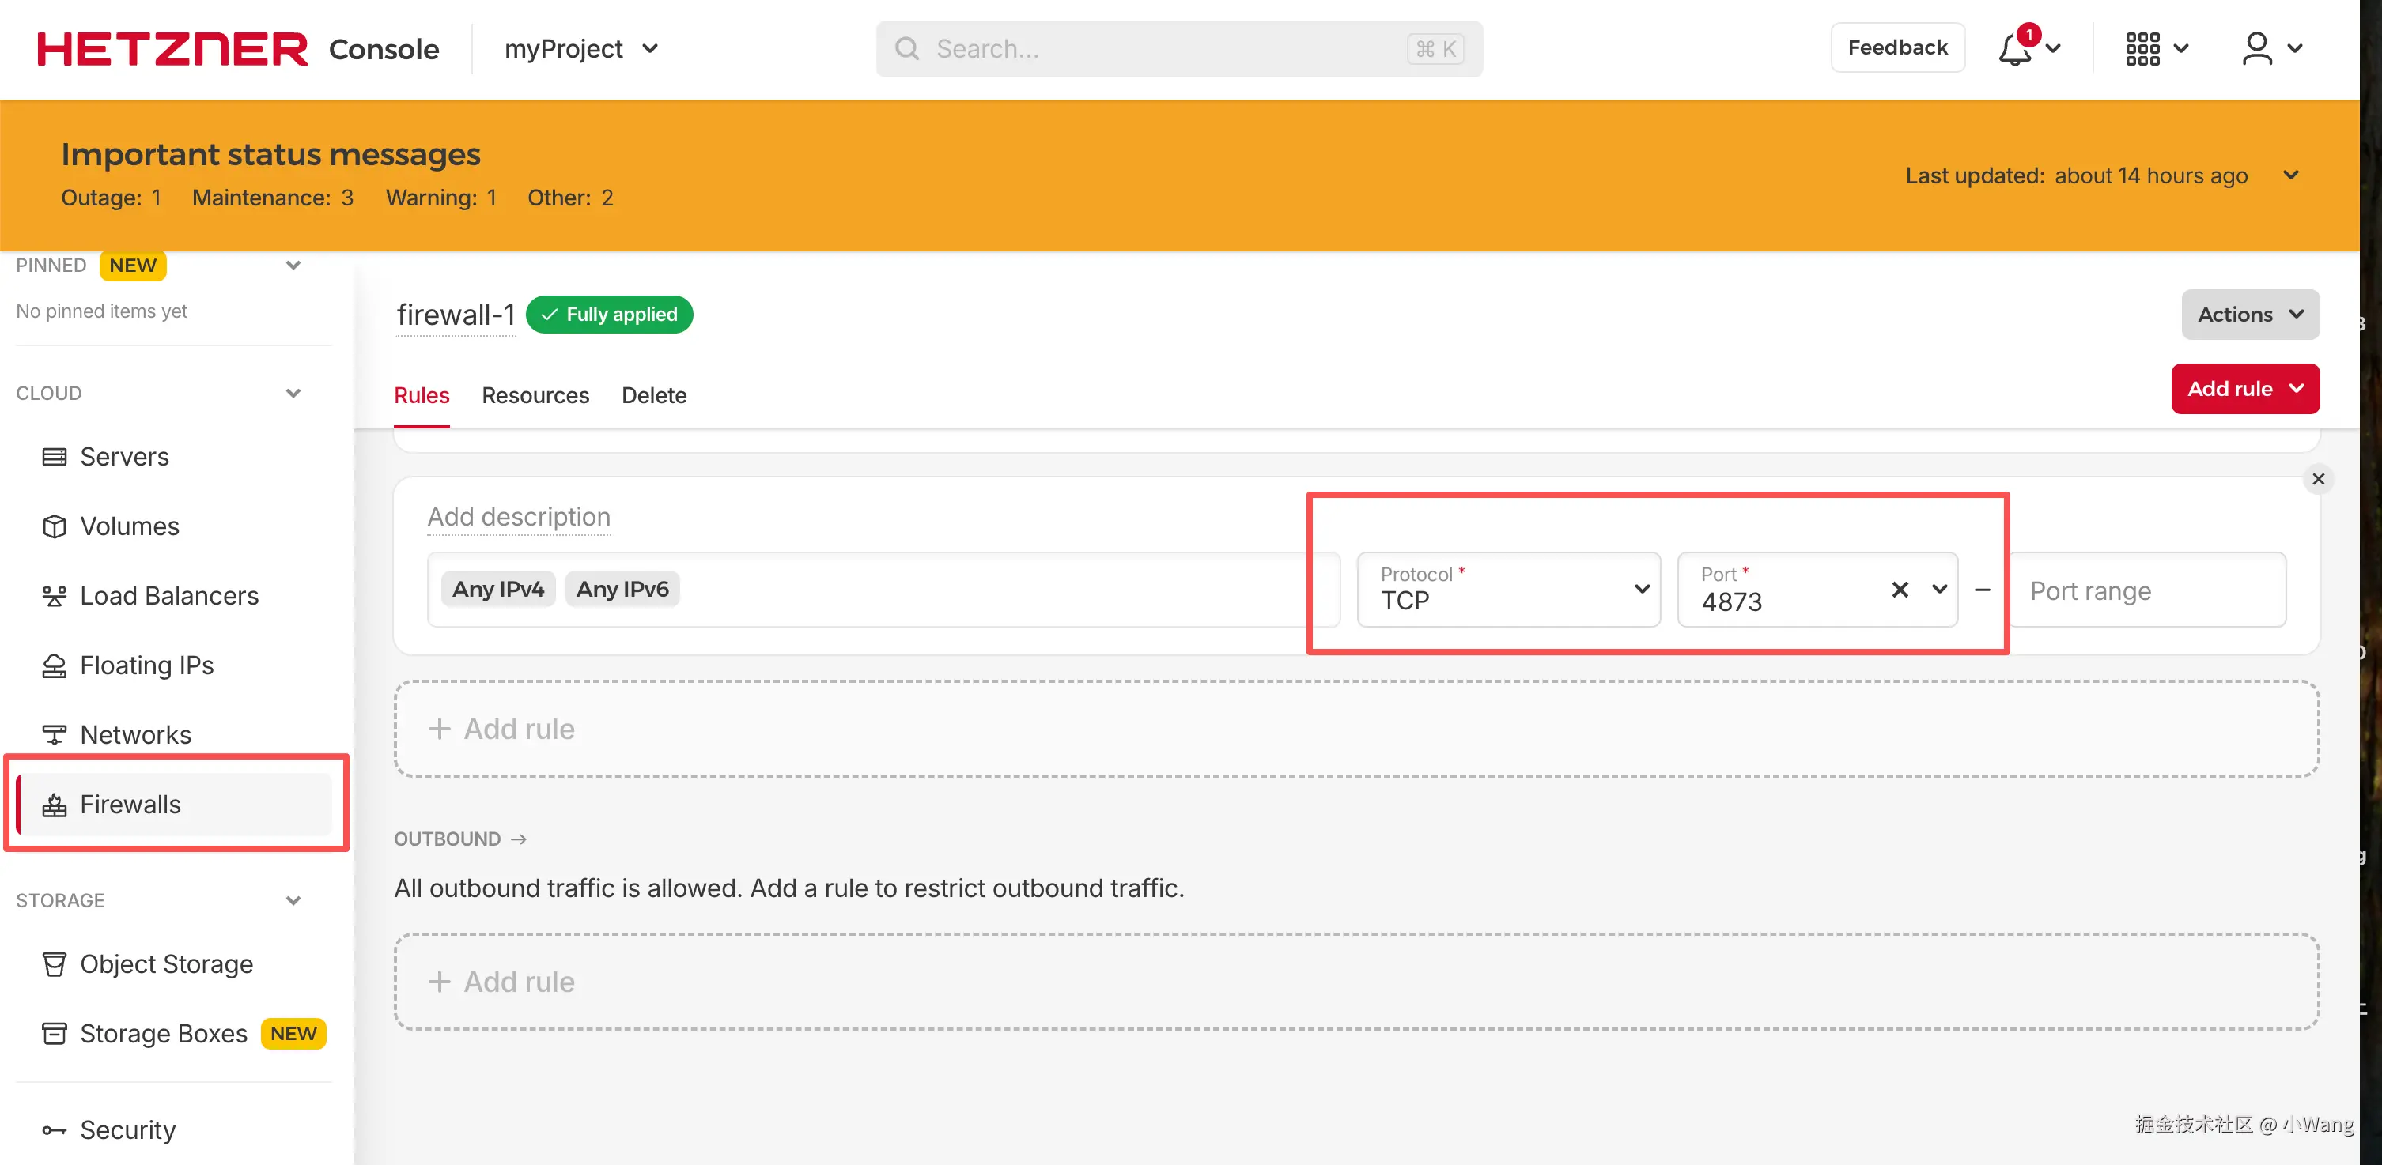Click the Networks icon in sidebar
Image resolution: width=2382 pixels, height=1165 pixels.
click(55, 734)
